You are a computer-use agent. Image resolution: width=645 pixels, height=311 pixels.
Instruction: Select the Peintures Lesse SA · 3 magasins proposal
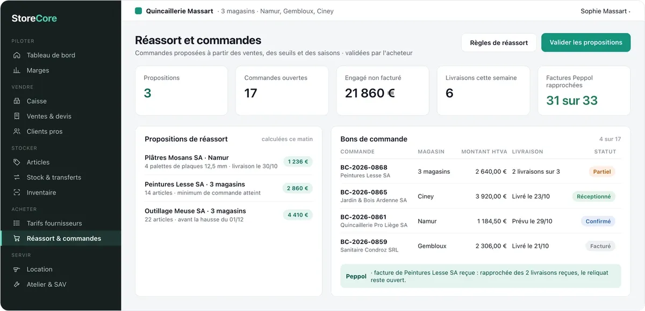tap(228, 188)
